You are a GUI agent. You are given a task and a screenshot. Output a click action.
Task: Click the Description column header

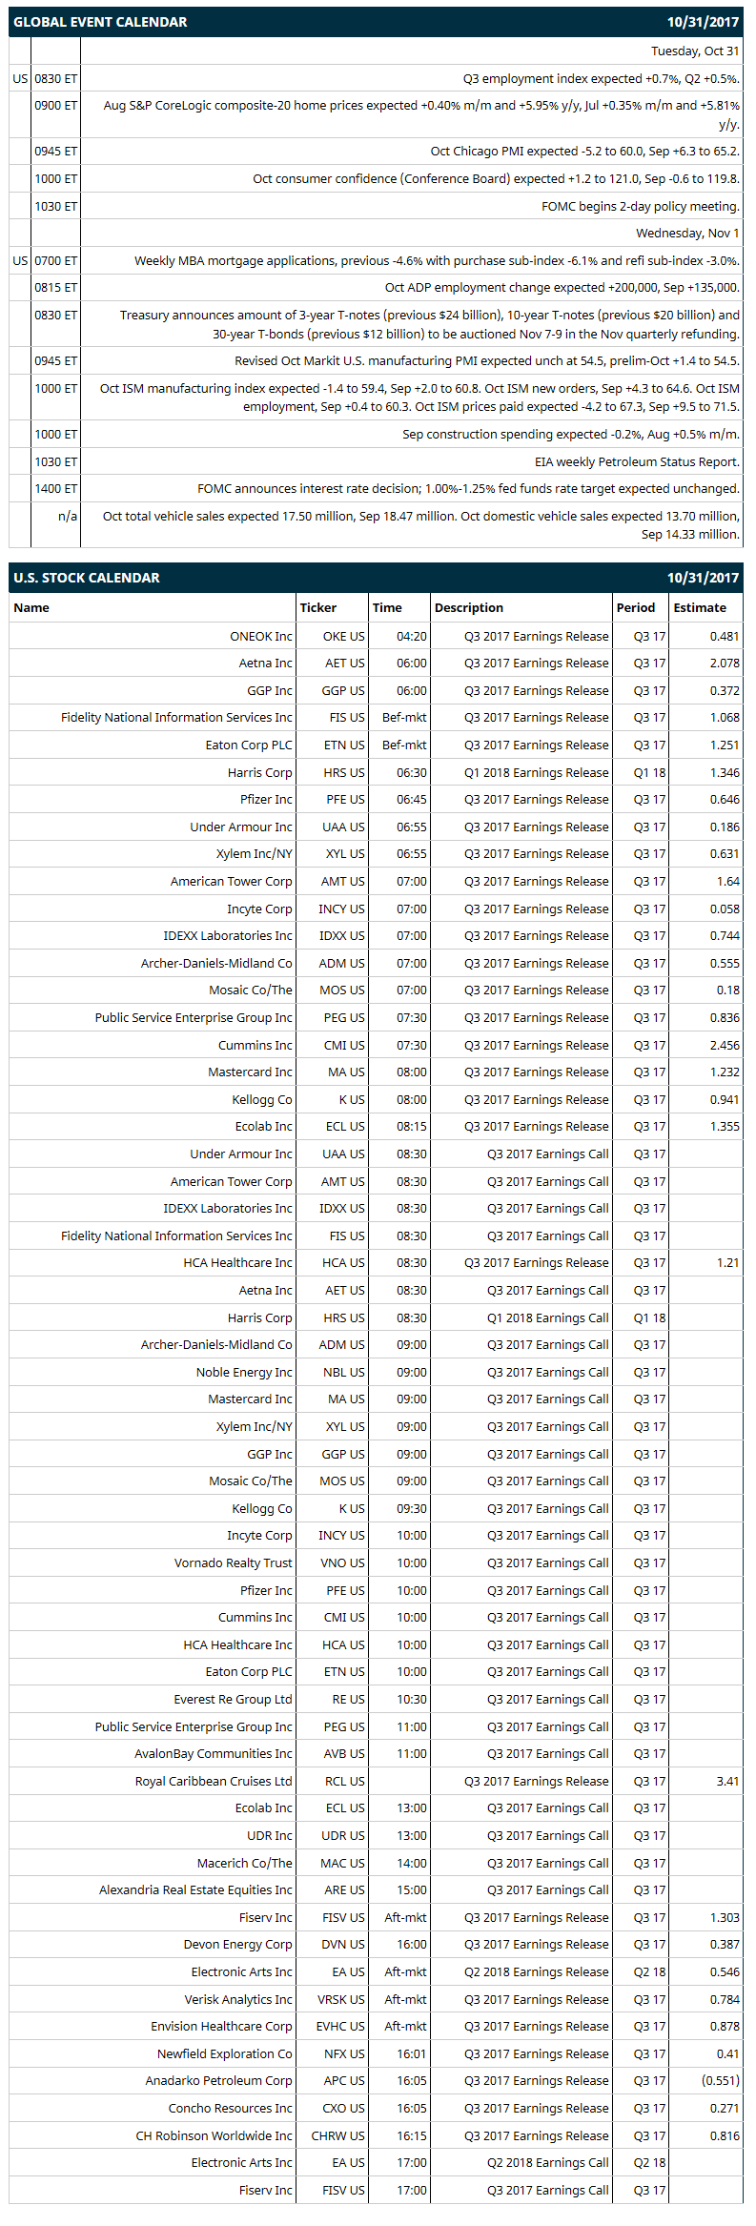469,607
